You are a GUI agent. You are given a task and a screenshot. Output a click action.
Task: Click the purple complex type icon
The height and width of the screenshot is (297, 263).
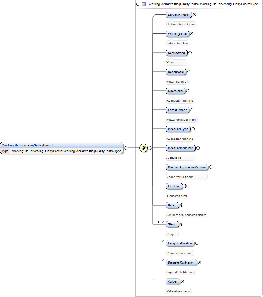(144, 4)
